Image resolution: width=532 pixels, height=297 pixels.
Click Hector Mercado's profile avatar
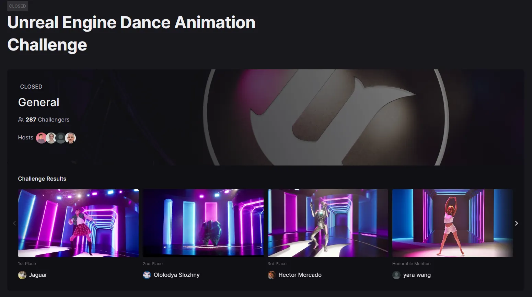[x=272, y=275]
